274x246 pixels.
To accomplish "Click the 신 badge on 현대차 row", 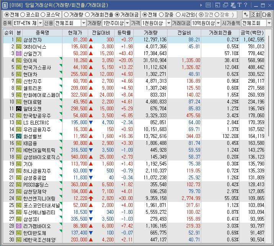I will click(19, 74).
